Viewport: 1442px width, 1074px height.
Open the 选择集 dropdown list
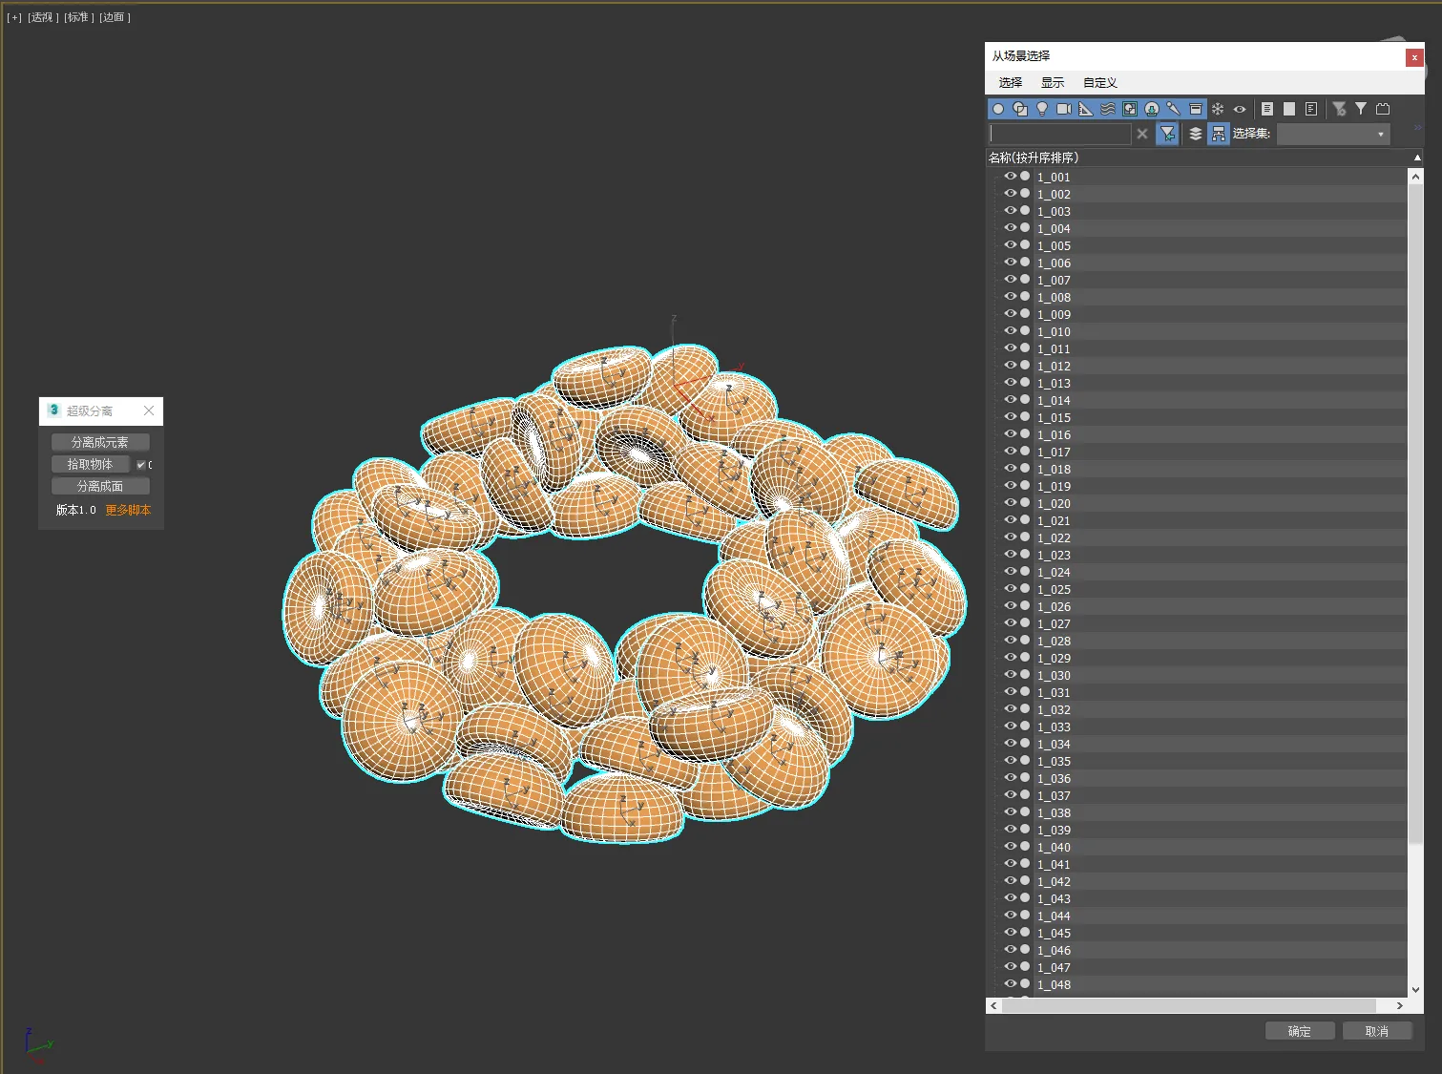pos(1333,135)
